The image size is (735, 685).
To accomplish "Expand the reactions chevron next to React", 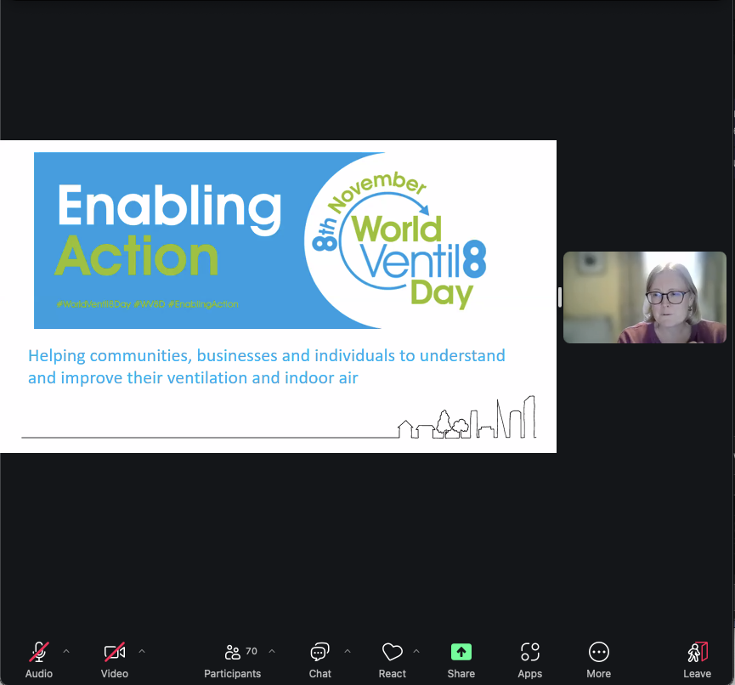I will [416, 651].
